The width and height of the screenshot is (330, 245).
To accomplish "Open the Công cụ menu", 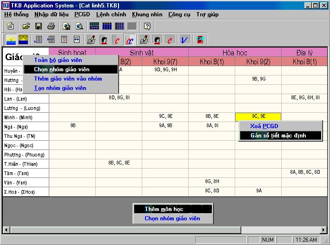I will click(x=179, y=14).
